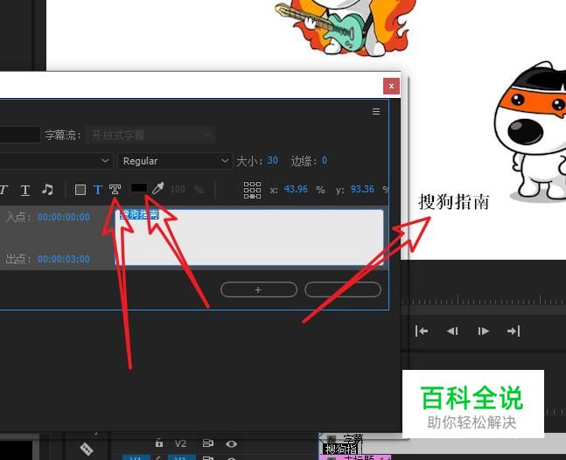
Task: Toggle the V2 track lock
Action: click(x=159, y=443)
